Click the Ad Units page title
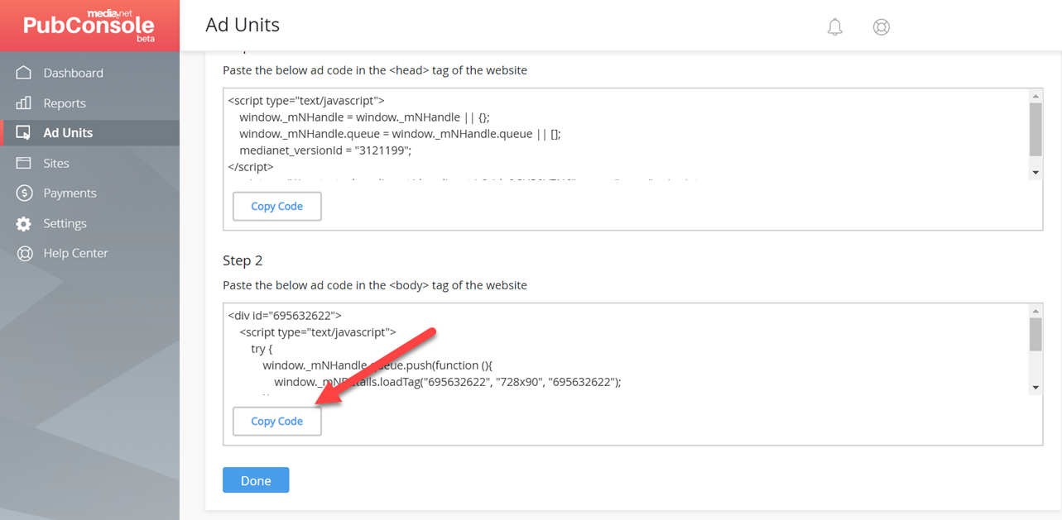1062x520 pixels. [x=242, y=25]
